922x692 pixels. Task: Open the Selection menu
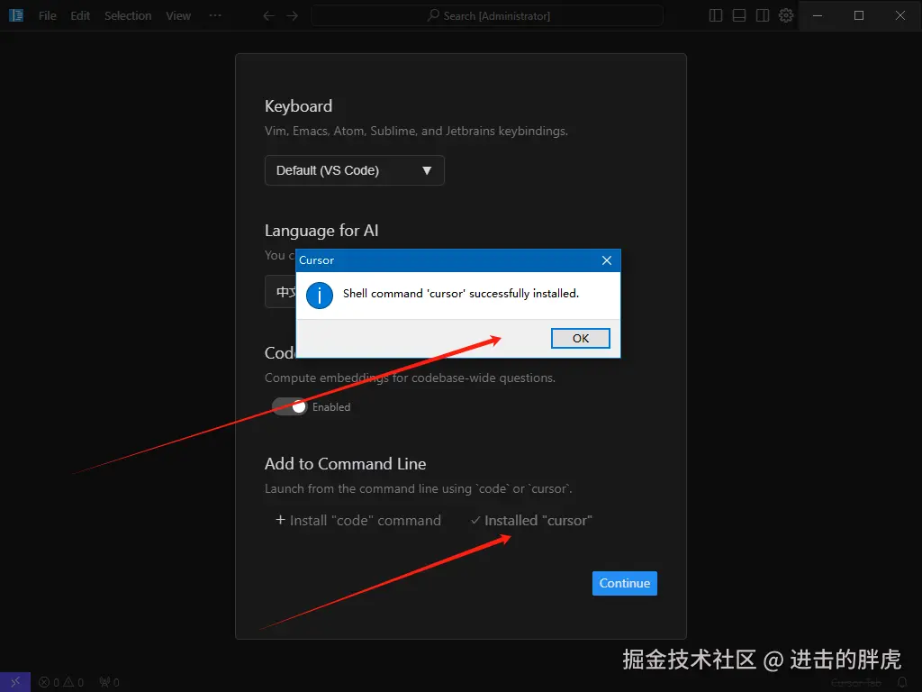[x=128, y=16]
